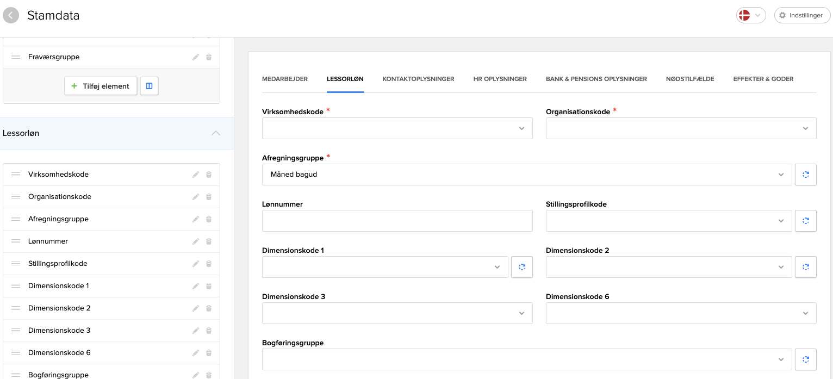The image size is (833, 379).
Task: Refresh the Stillingsprofilkode field options
Action: 805,221
